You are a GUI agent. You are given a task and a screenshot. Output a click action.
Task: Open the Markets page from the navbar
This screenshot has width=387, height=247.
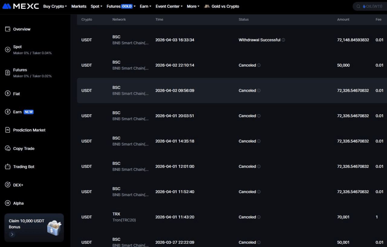tap(79, 6)
